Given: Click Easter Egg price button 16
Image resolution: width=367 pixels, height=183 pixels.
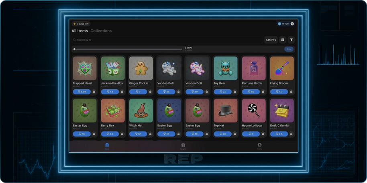Looking at the screenshot, I should (82, 134).
